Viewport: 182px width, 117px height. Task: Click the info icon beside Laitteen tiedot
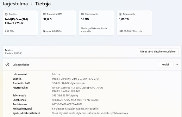coord(7,65)
